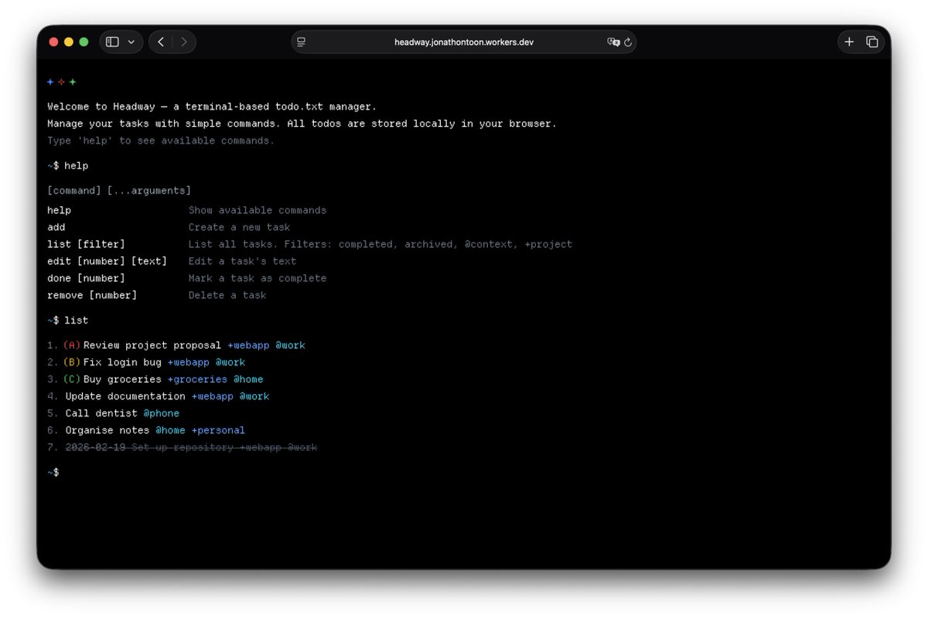
Task: Click the @phone context tag
Action: (162, 413)
